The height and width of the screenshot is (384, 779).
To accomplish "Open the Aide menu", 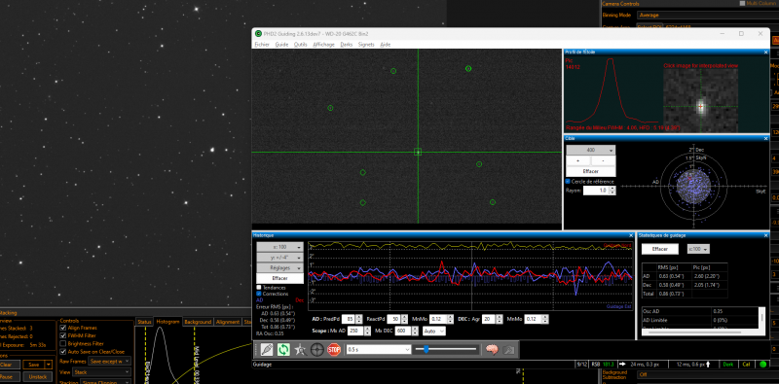I will (x=385, y=45).
